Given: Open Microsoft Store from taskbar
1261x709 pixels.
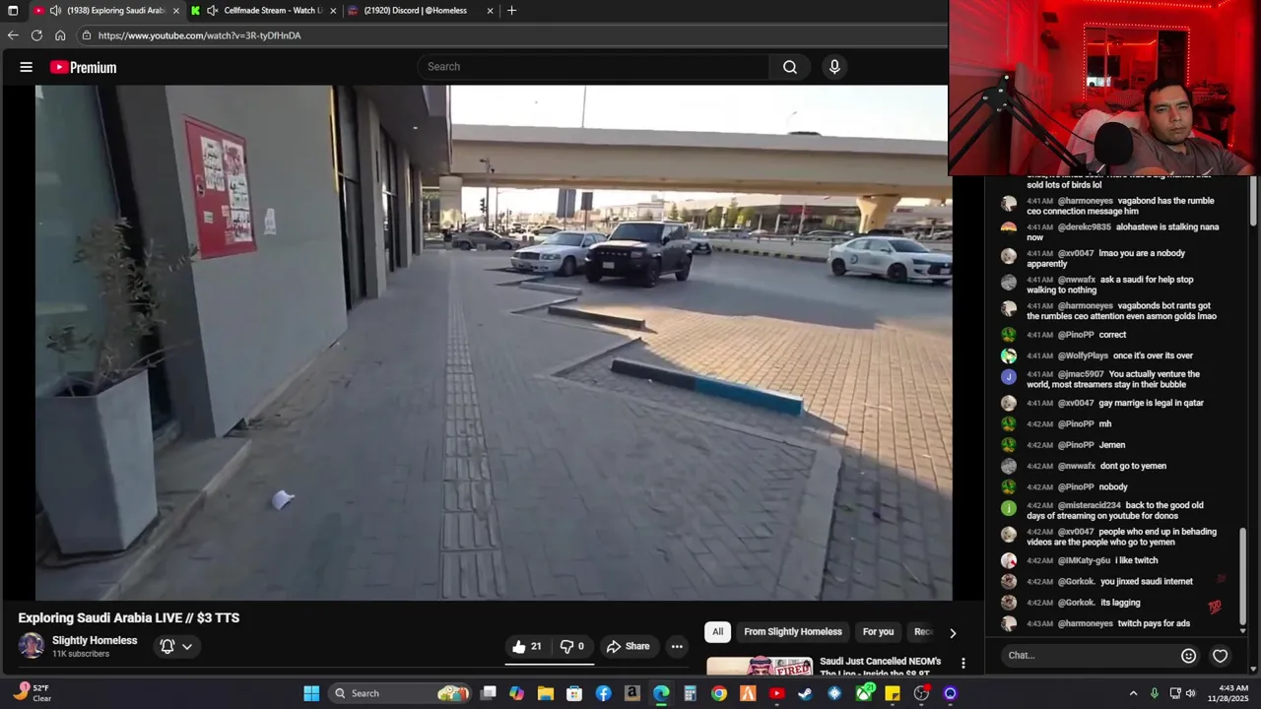Looking at the screenshot, I should 574,693.
